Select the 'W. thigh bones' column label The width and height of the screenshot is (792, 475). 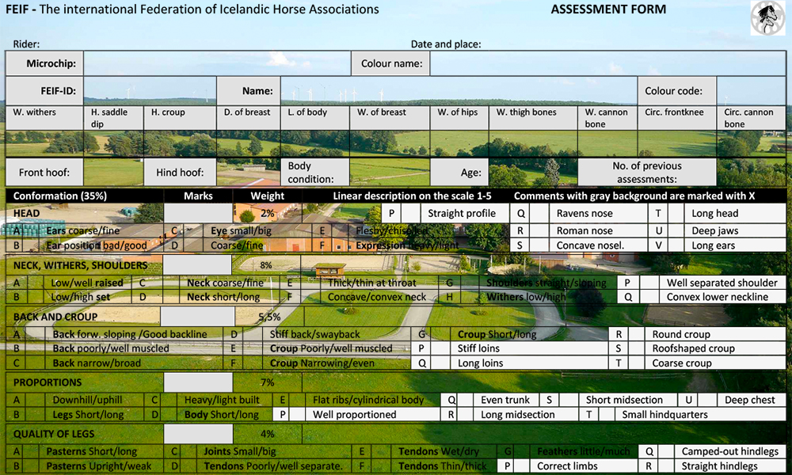(x=526, y=112)
